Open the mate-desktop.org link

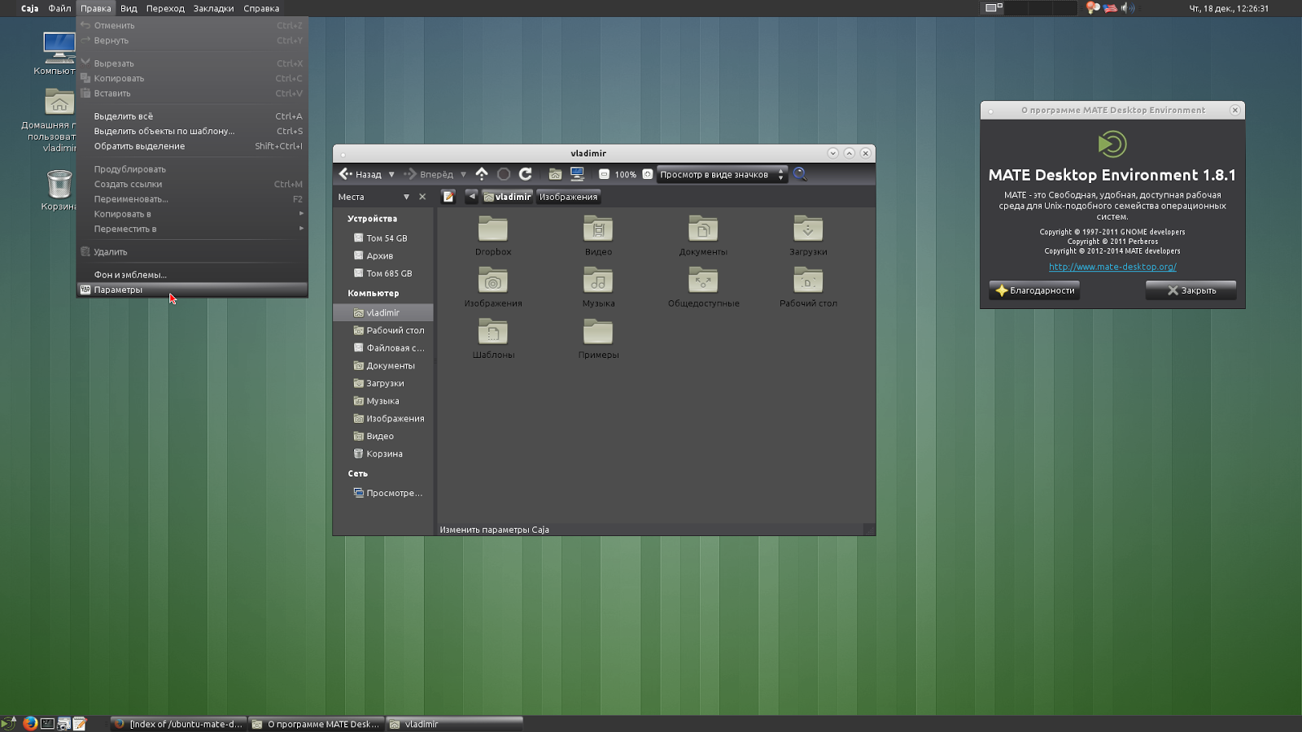(1112, 267)
